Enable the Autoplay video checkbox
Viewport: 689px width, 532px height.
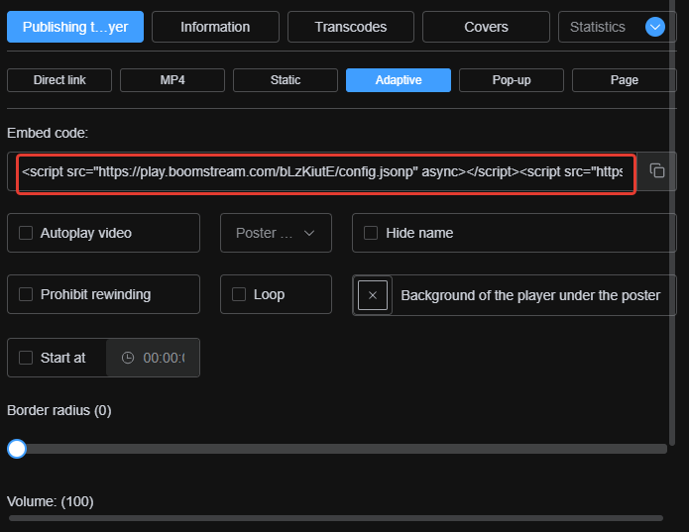click(x=26, y=233)
